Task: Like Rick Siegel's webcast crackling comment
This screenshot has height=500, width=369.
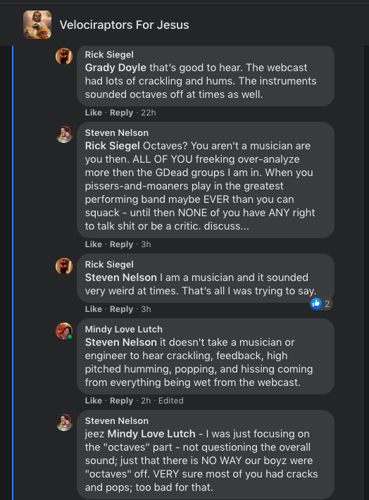Action: [94, 113]
